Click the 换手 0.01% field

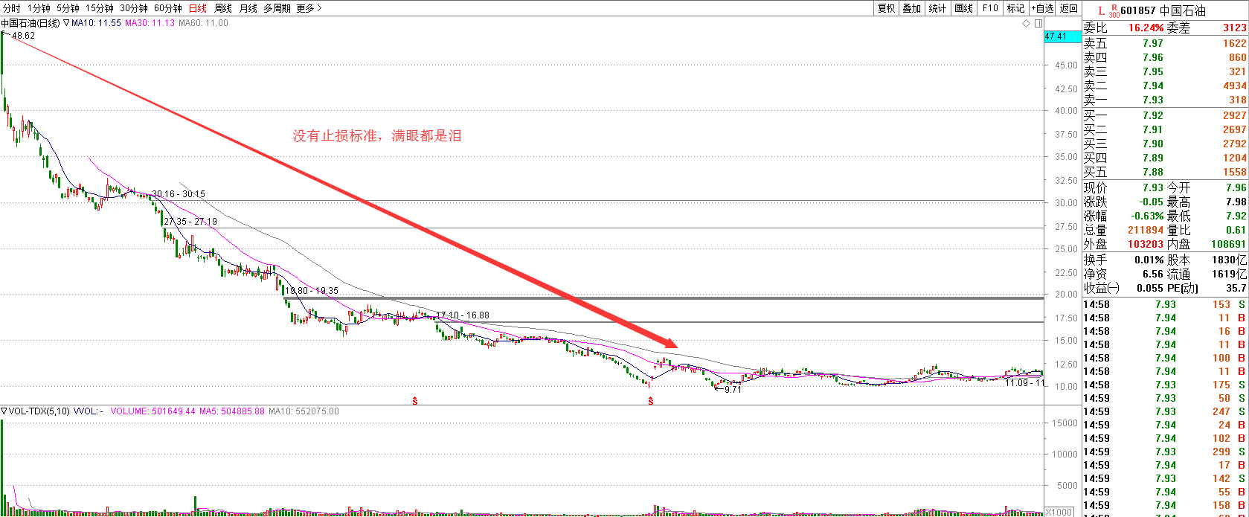(1123, 260)
